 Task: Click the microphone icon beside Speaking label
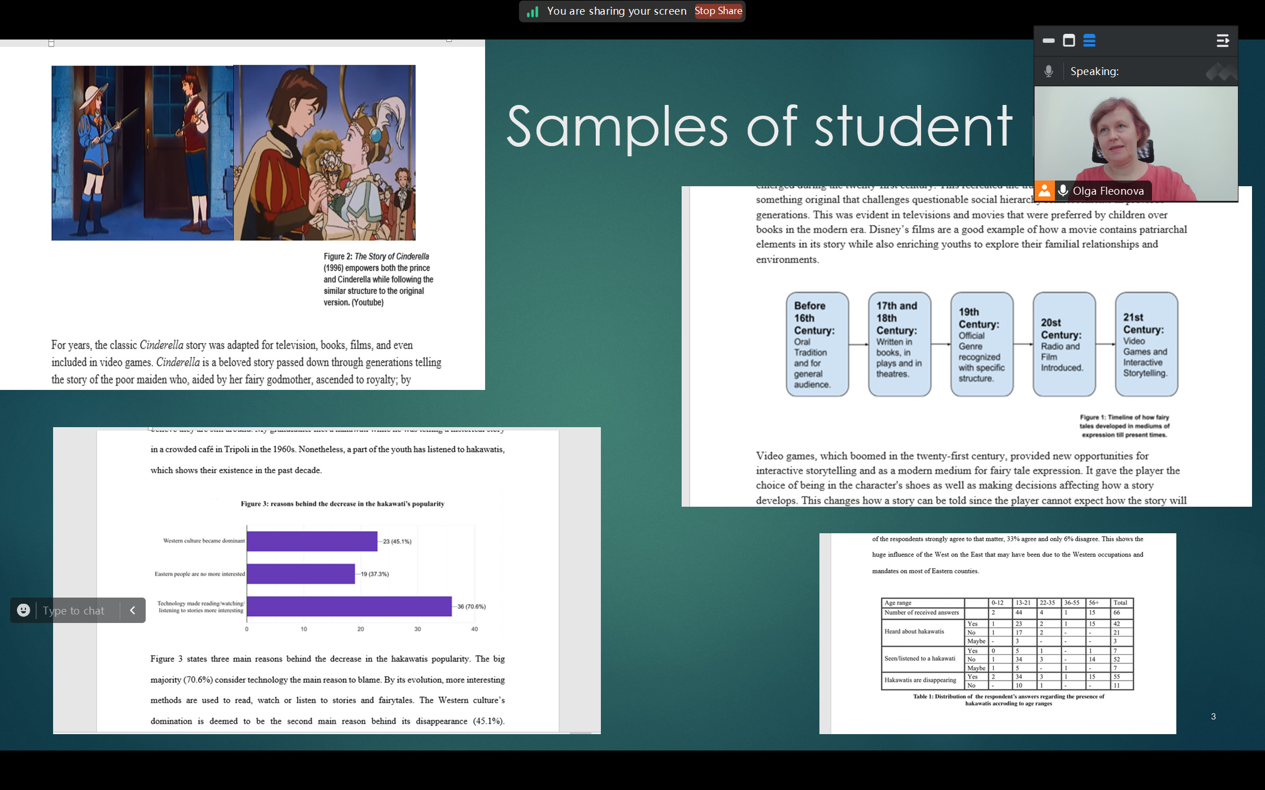tap(1049, 72)
